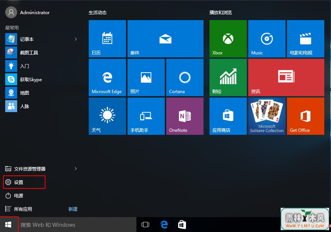Open Task View on the taskbar
The height and width of the screenshot is (232, 331).
pos(145,225)
